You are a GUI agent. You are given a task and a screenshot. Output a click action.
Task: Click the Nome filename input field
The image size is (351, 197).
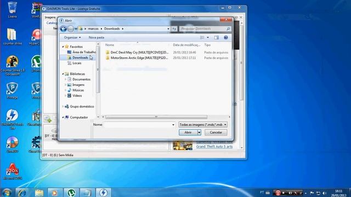pyautogui.click(x=138, y=125)
